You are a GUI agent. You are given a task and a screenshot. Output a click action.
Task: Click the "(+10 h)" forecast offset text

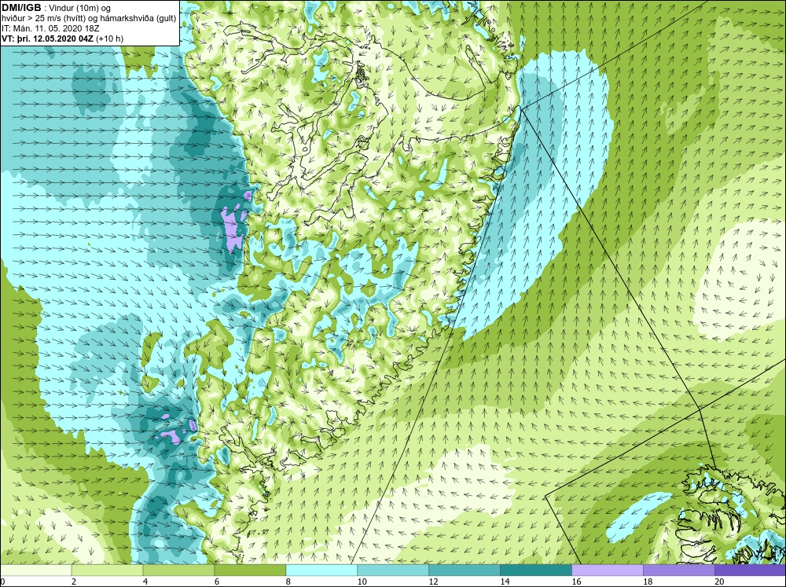[109, 39]
